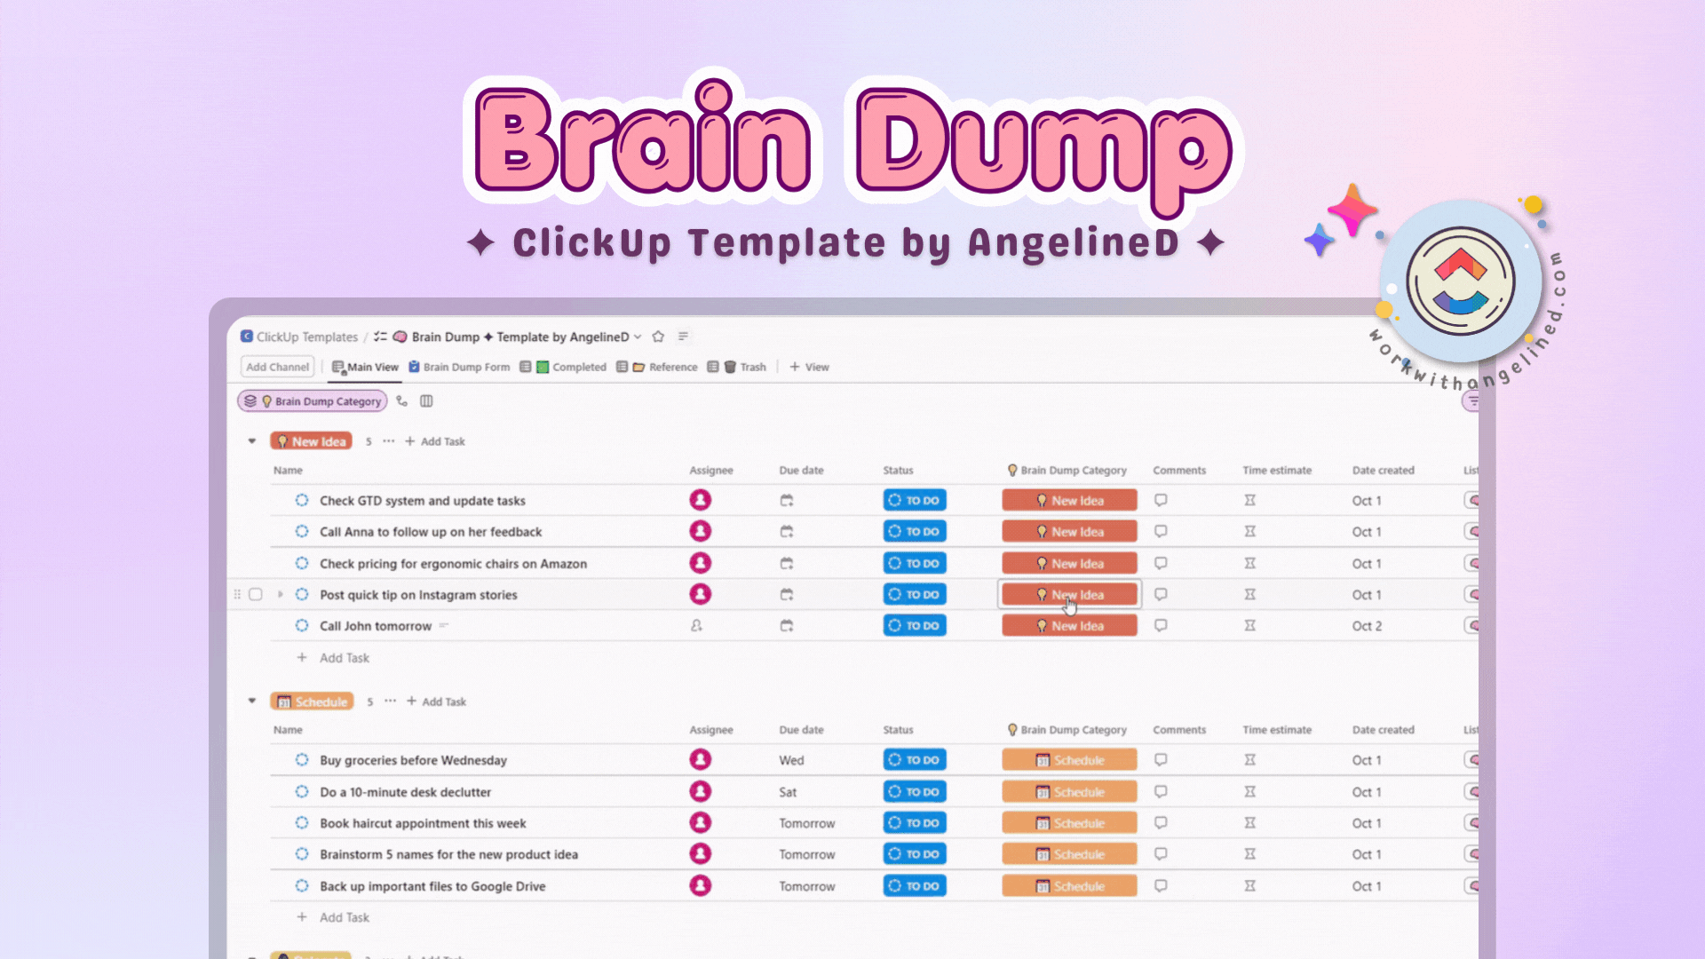This screenshot has width=1705, height=959.
Task: Open the list description icon next to star
Action: [x=683, y=337]
